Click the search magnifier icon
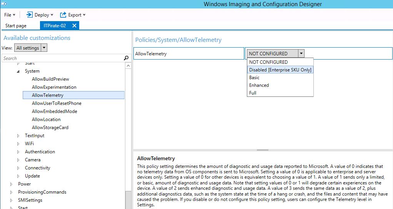The image size is (393, 209). [x=126, y=58]
